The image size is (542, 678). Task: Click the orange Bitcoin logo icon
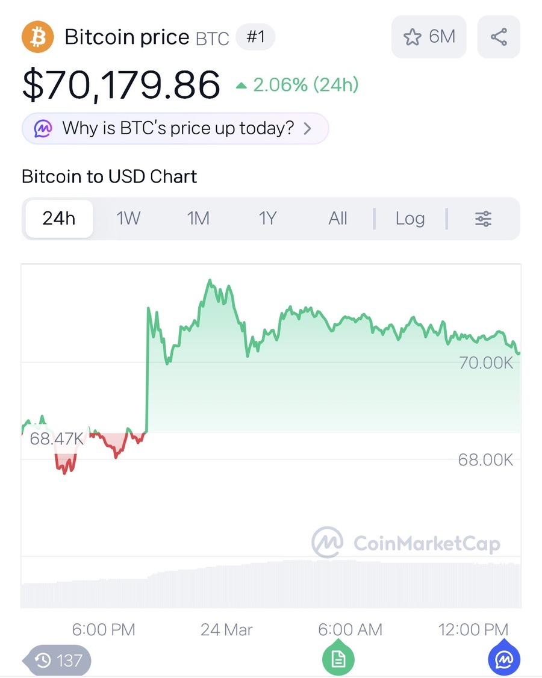(x=37, y=37)
